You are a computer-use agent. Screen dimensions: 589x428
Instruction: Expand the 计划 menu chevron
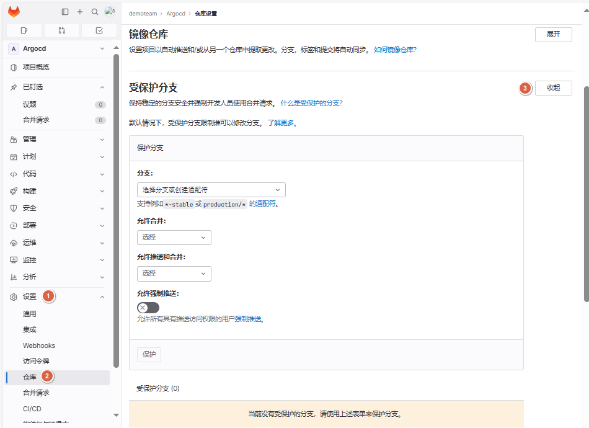(x=102, y=157)
